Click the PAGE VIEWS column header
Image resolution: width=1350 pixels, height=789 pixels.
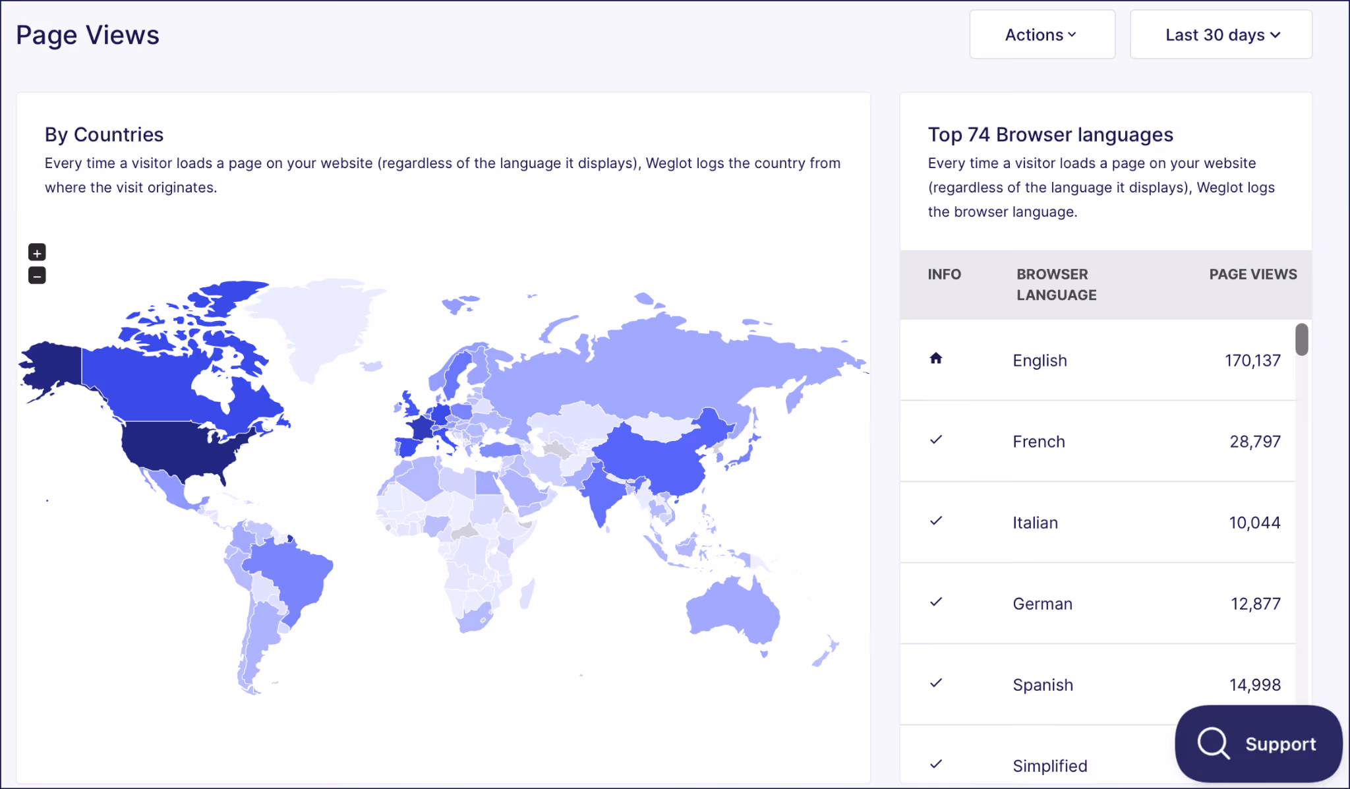(1252, 274)
